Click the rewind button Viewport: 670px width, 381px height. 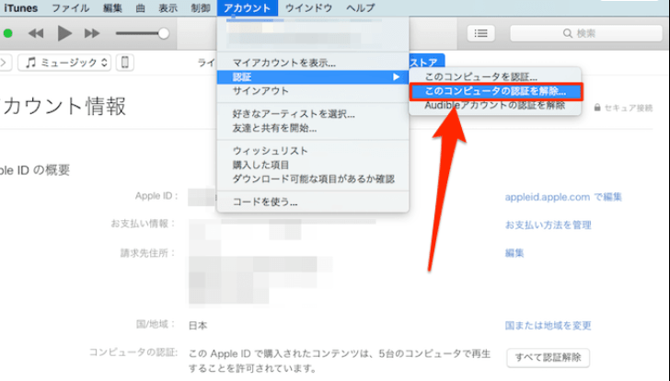tap(36, 33)
